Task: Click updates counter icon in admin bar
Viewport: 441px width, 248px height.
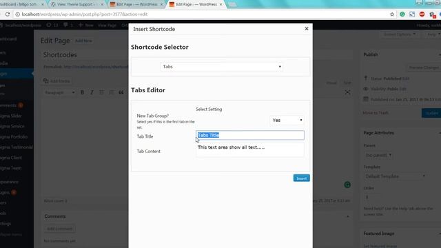Action: pyautogui.click(x=52, y=25)
